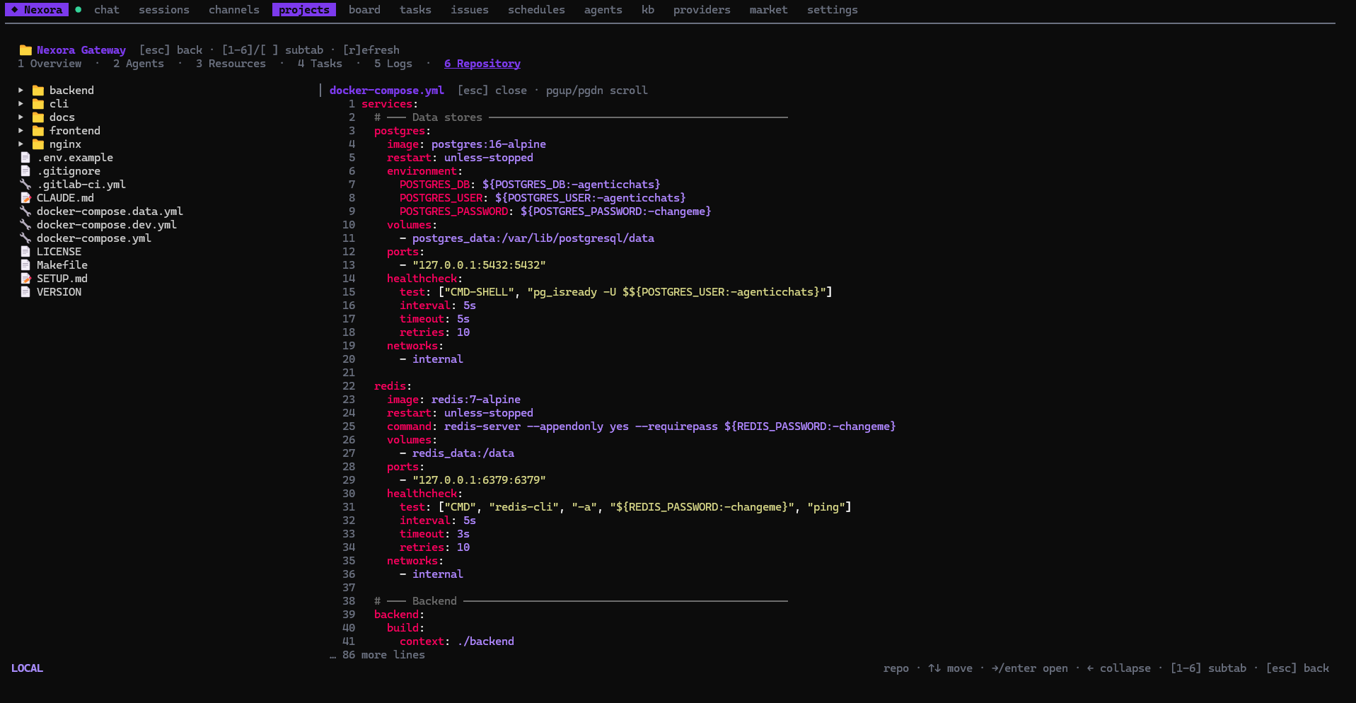Click the cli folder icon
Screen dimensions: 1356x703
(38, 104)
